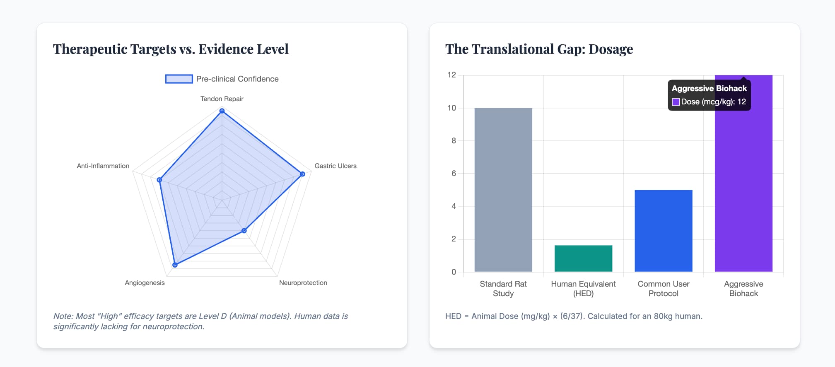Click the Tendon Repair axis label

222,99
